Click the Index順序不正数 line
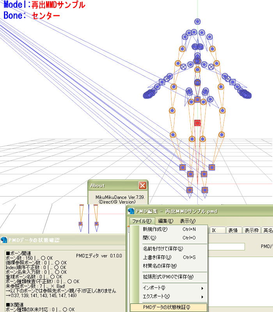Image resolution: width=273 pixels, height=312 pixels. tap(36, 268)
